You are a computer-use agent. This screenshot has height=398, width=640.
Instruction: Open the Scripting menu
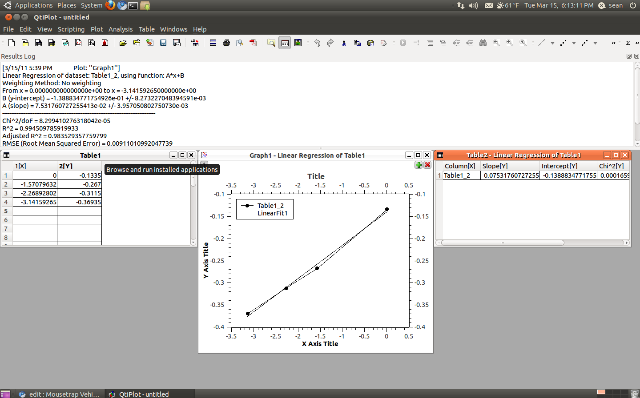[71, 29]
